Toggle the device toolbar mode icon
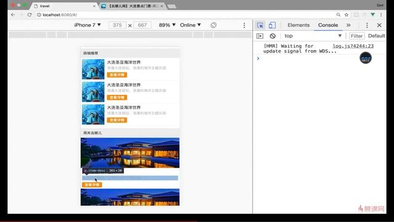Screen dimensions: 394x222 [272, 25]
